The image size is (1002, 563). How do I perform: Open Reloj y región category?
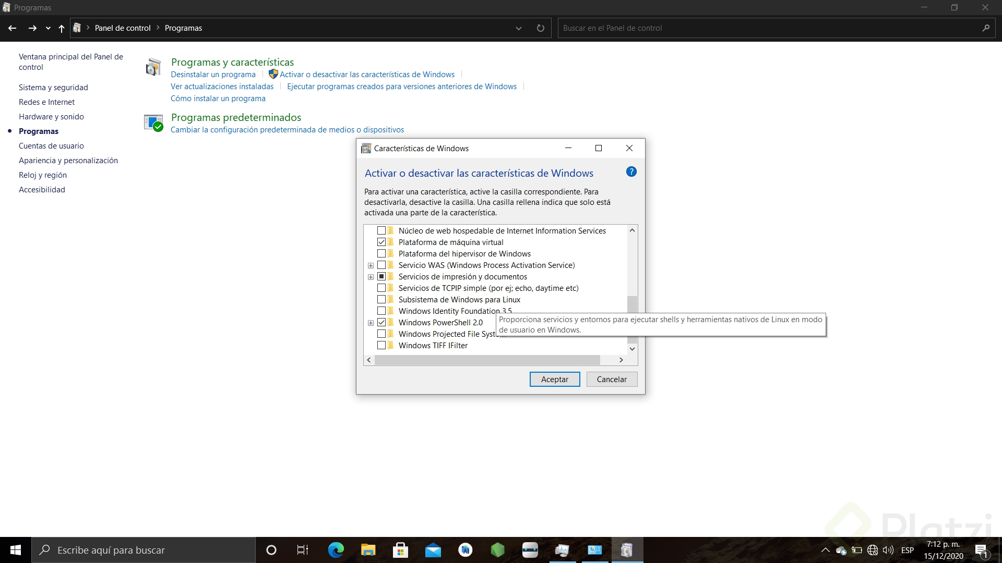[x=43, y=175]
